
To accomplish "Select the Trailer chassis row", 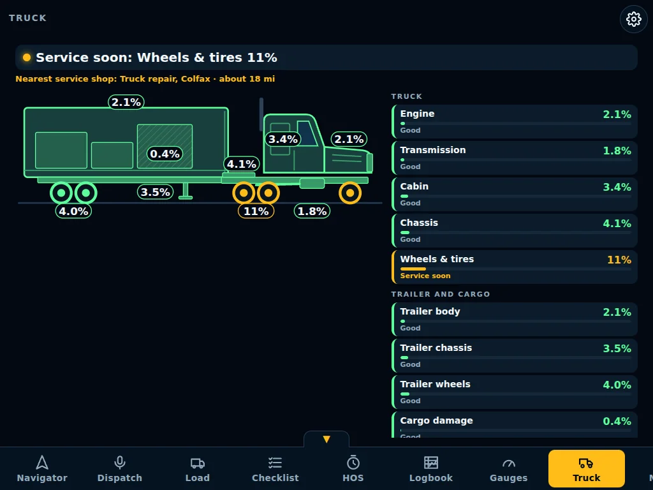I will click(515, 355).
